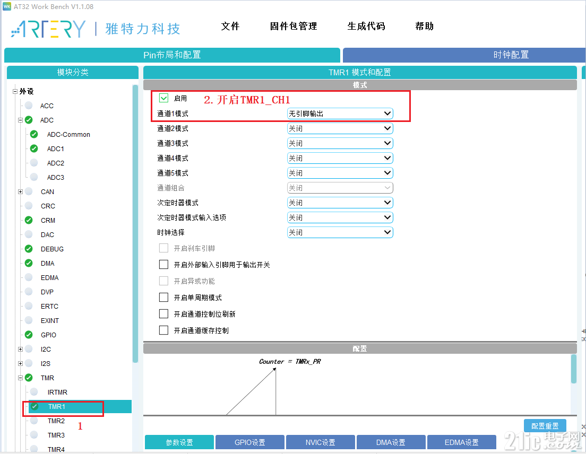Click the grey status circle beside EXINT
This screenshot has width=586, height=454.
[x=29, y=320]
